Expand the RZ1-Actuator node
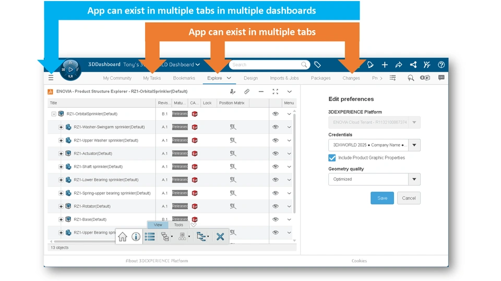 pyautogui.click(x=61, y=154)
